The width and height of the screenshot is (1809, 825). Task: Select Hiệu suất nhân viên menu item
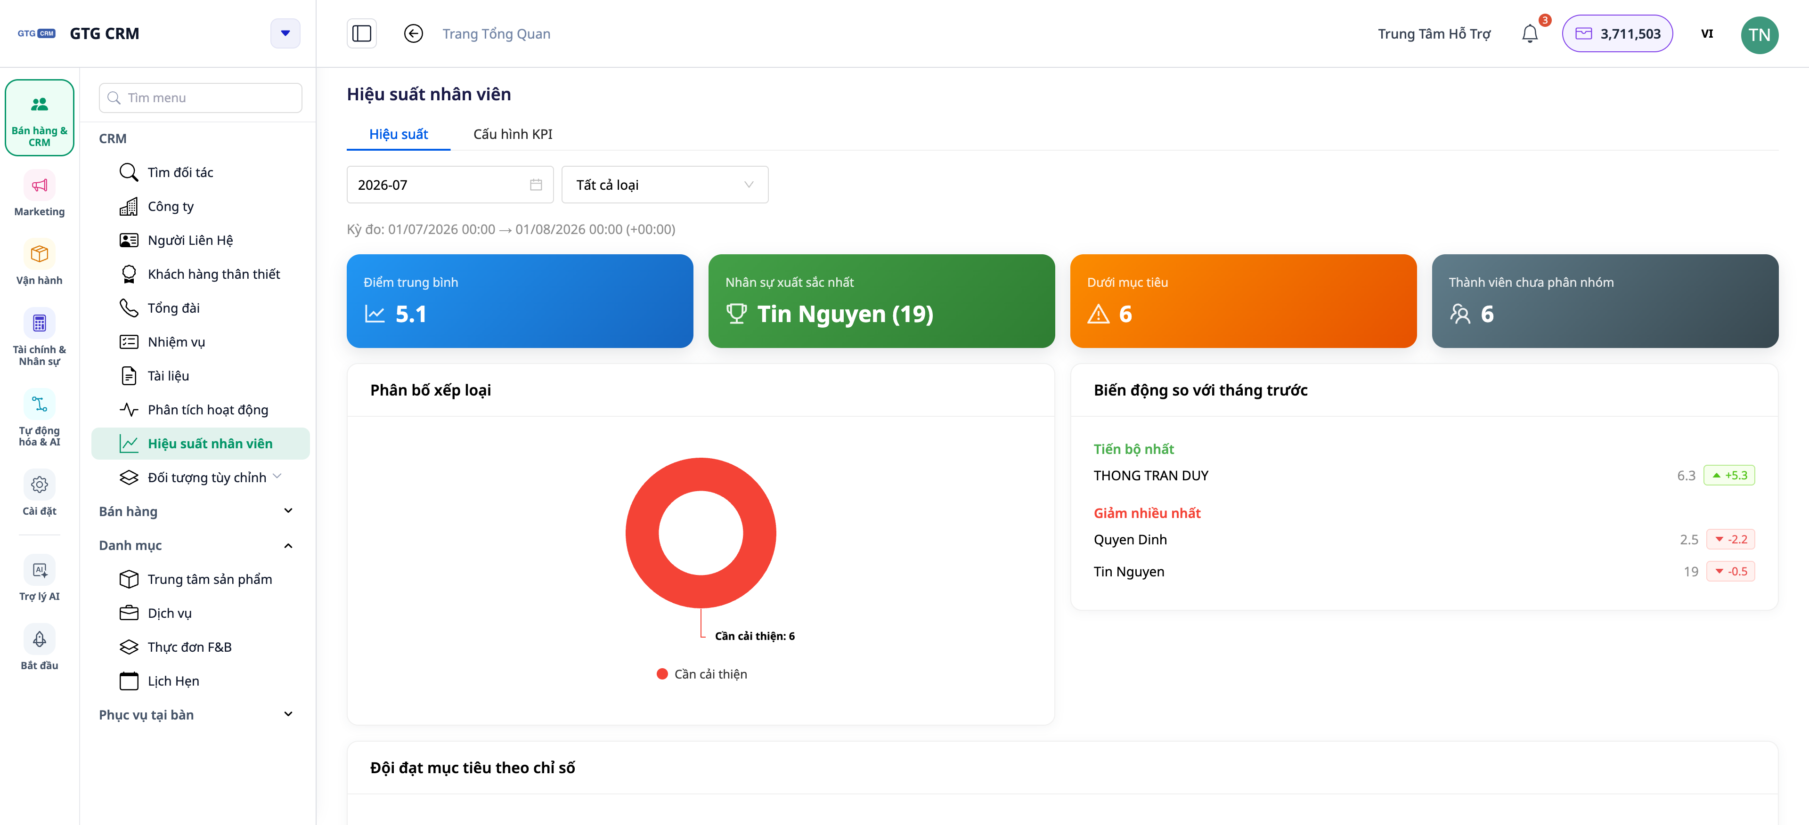point(200,444)
